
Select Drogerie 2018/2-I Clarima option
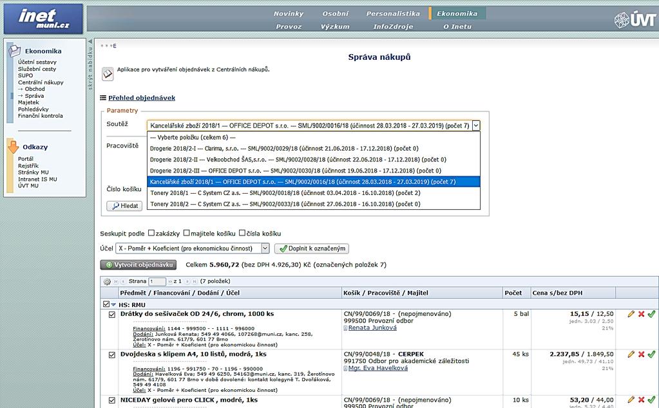(314, 148)
